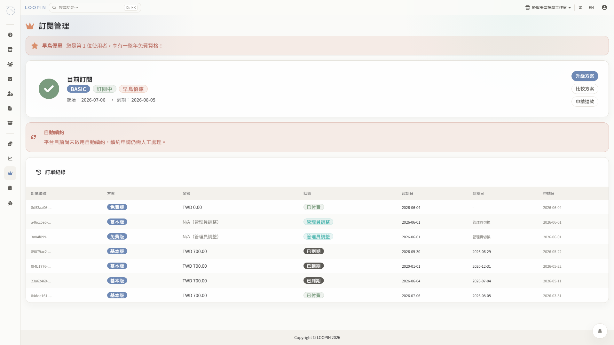Viewport: 614px width, 345px height.
Task: Open the group users icon in sidebar
Action: point(10,64)
